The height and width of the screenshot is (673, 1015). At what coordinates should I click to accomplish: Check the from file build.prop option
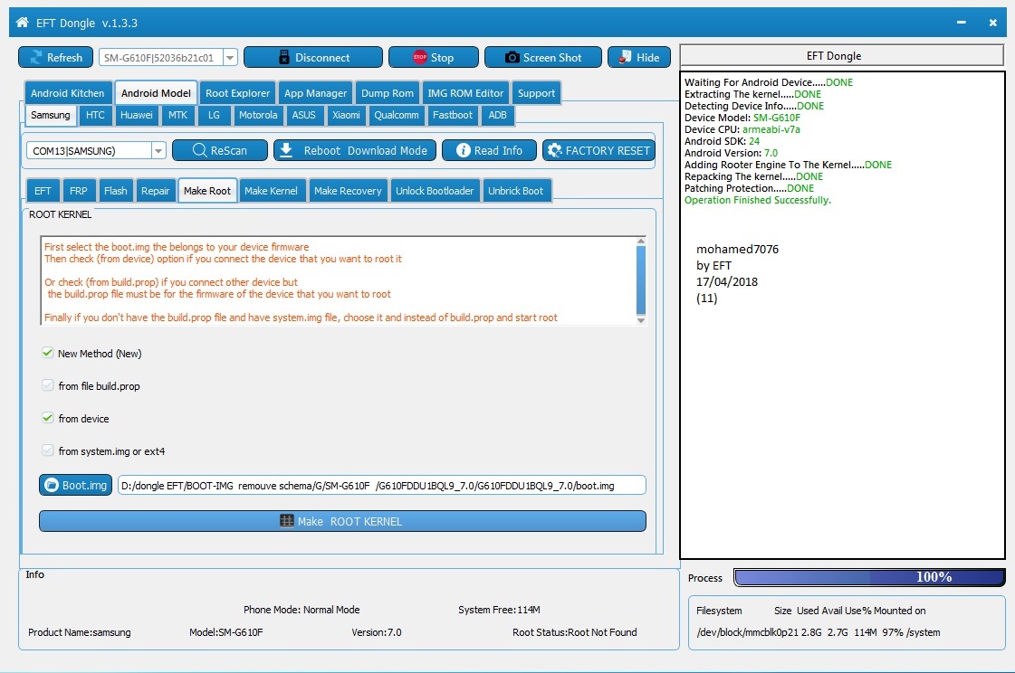pyautogui.click(x=47, y=385)
